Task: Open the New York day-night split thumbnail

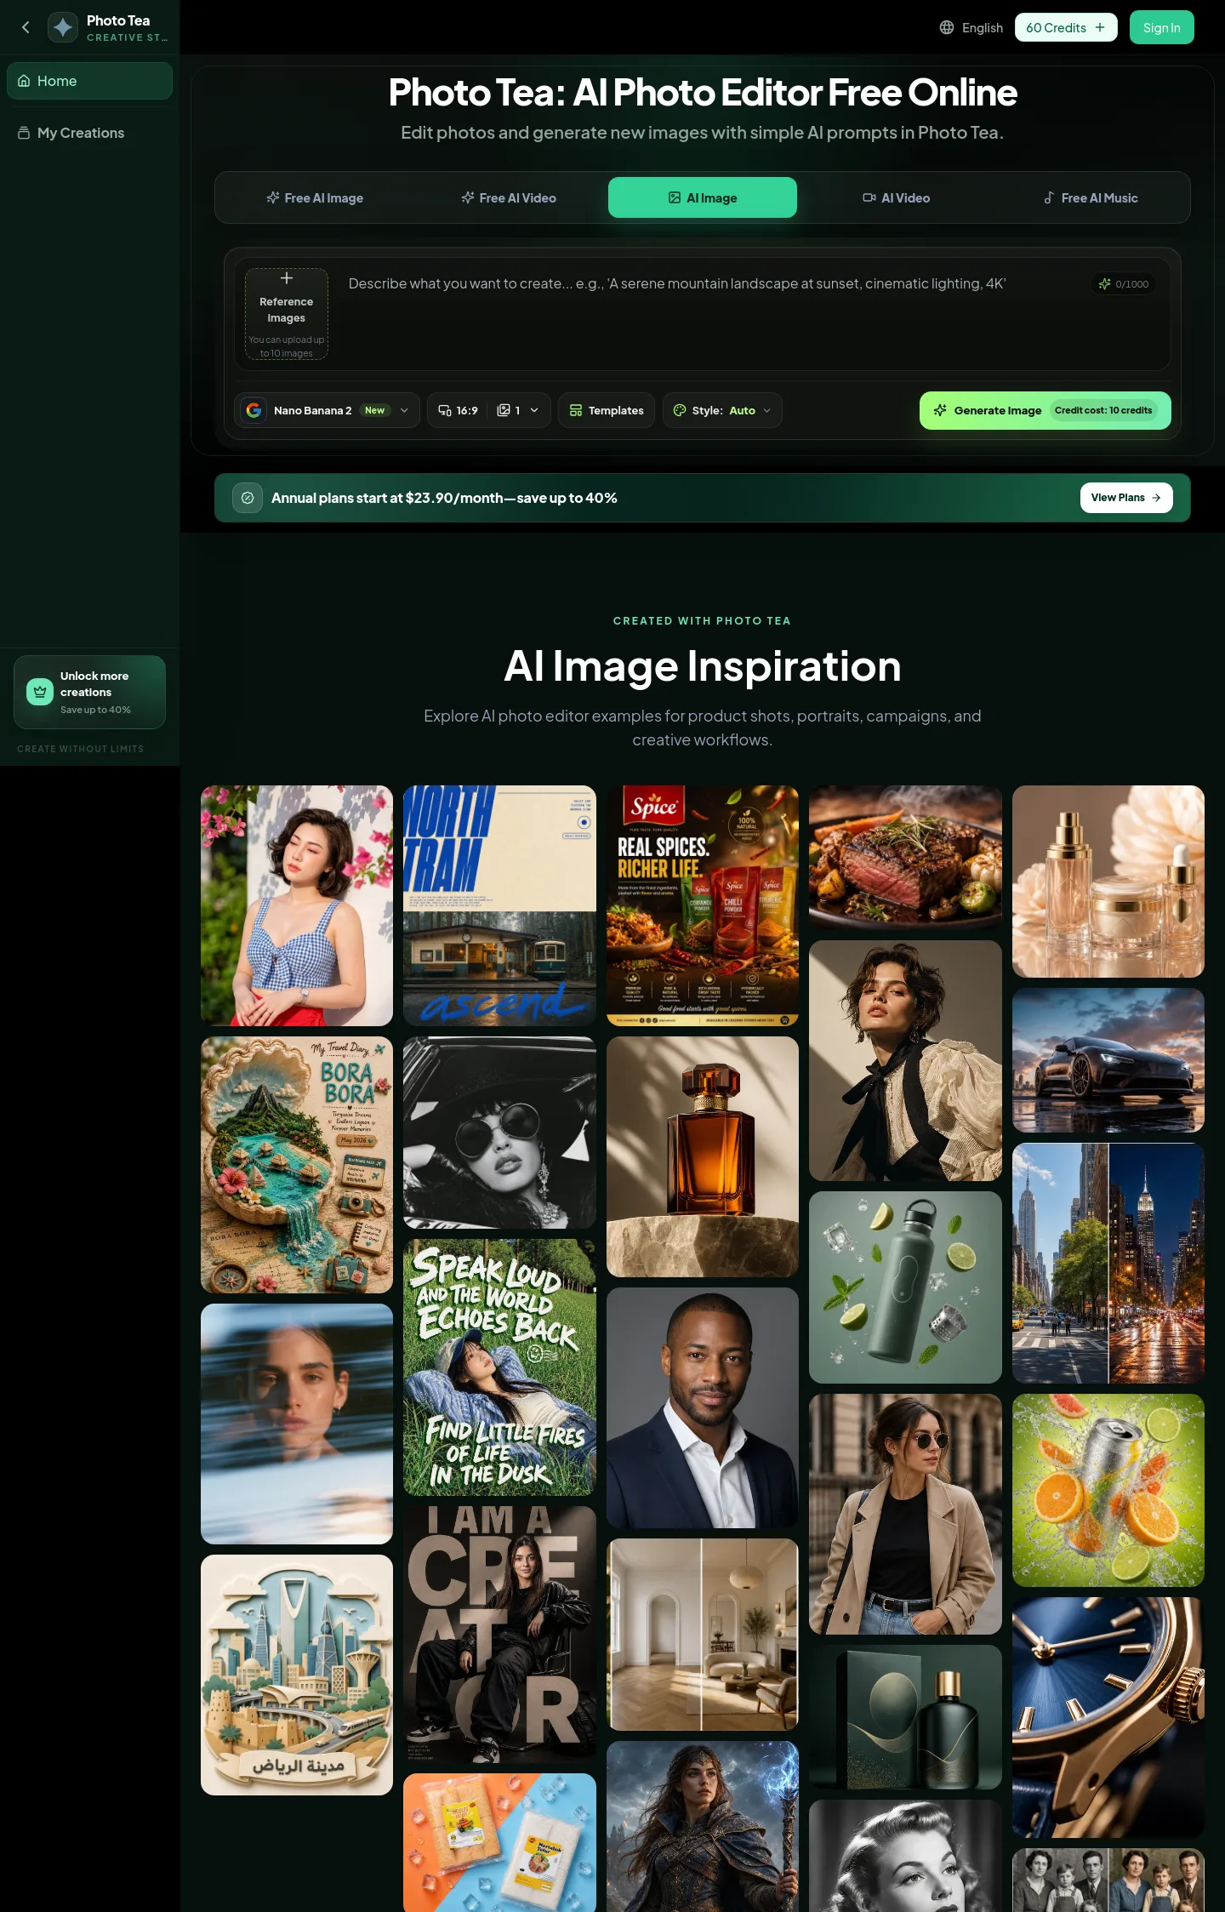Action: coord(1108,1264)
